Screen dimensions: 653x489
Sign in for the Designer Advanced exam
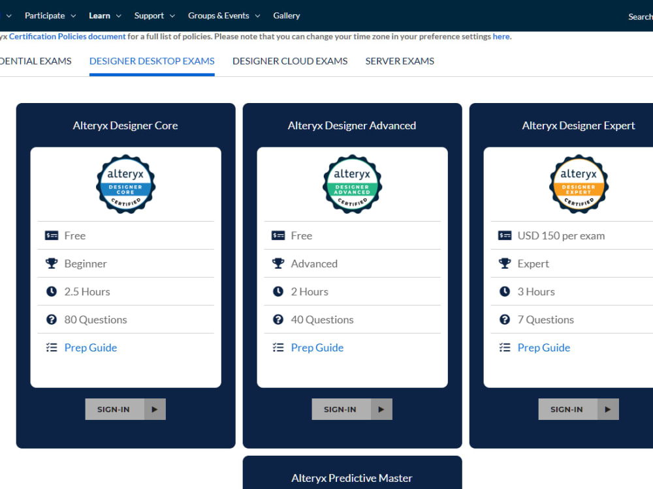point(352,409)
